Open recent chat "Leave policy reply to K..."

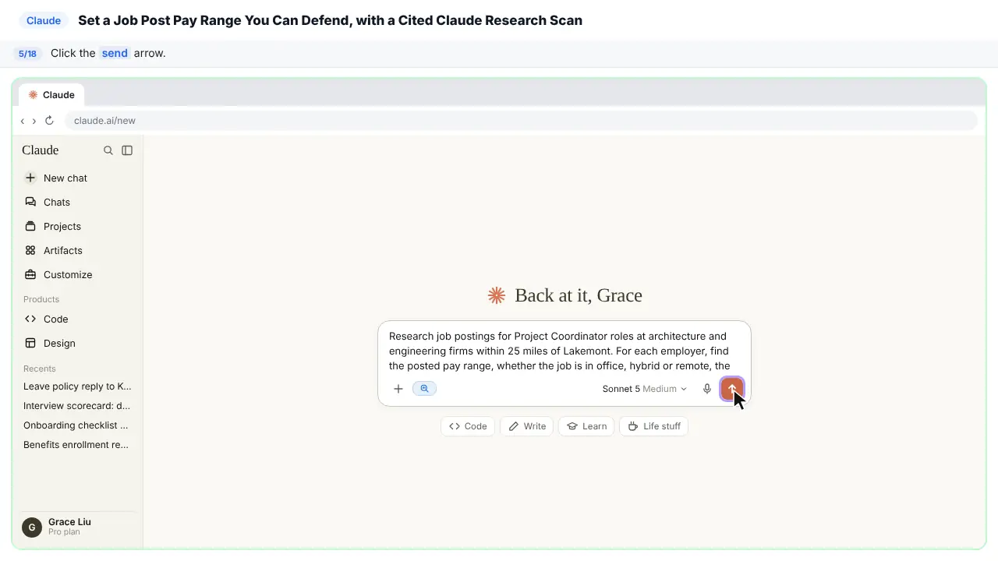[x=77, y=386]
